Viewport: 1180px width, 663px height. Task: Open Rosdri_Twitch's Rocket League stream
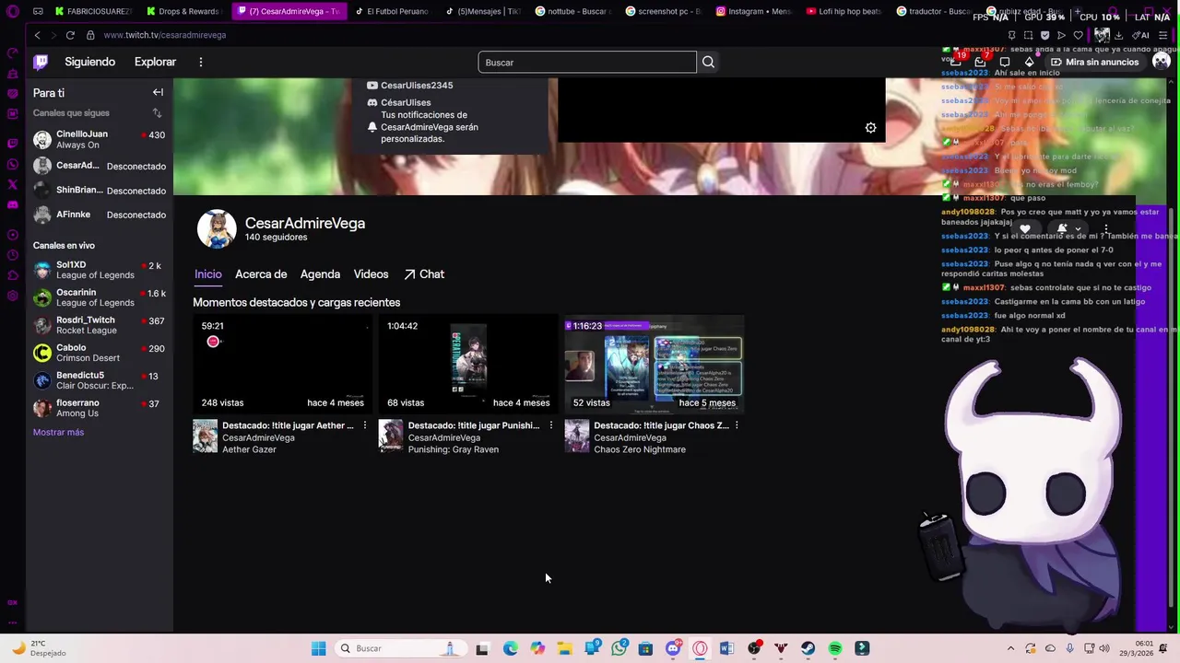pyautogui.click(x=100, y=325)
